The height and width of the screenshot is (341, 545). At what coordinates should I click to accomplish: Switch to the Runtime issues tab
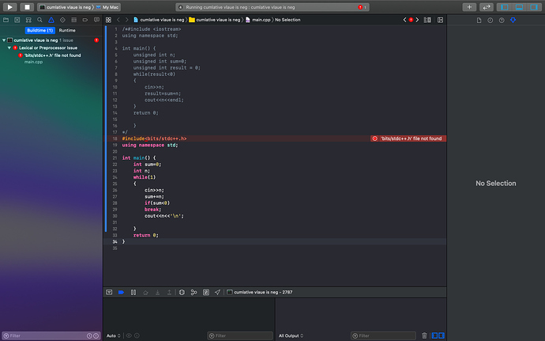pos(67,30)
